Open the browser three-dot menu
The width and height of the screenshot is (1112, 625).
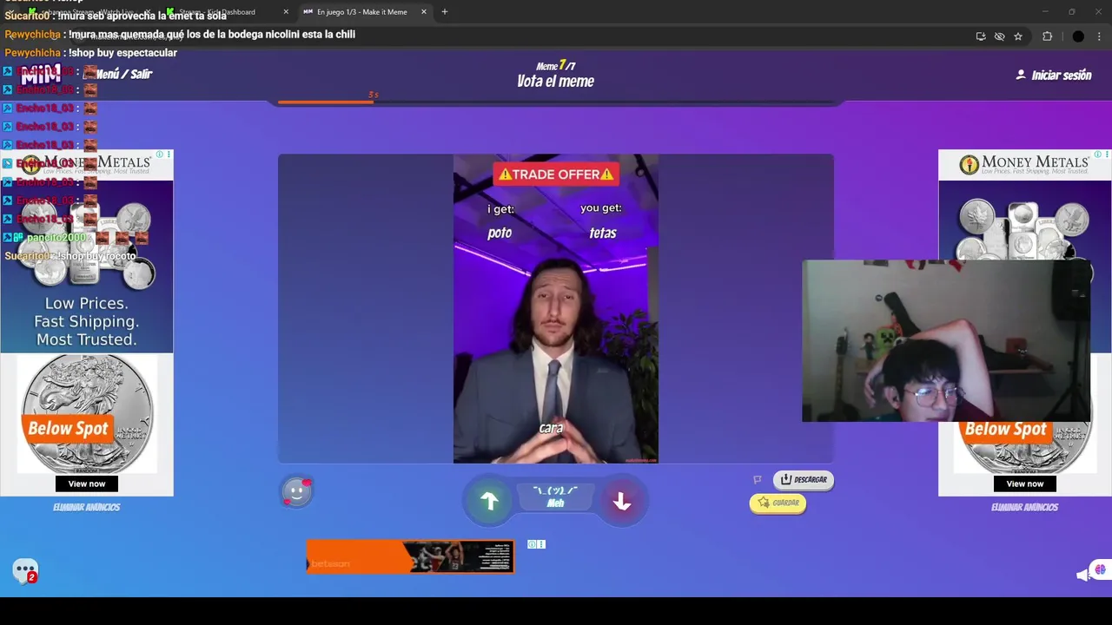point(1100,36)
